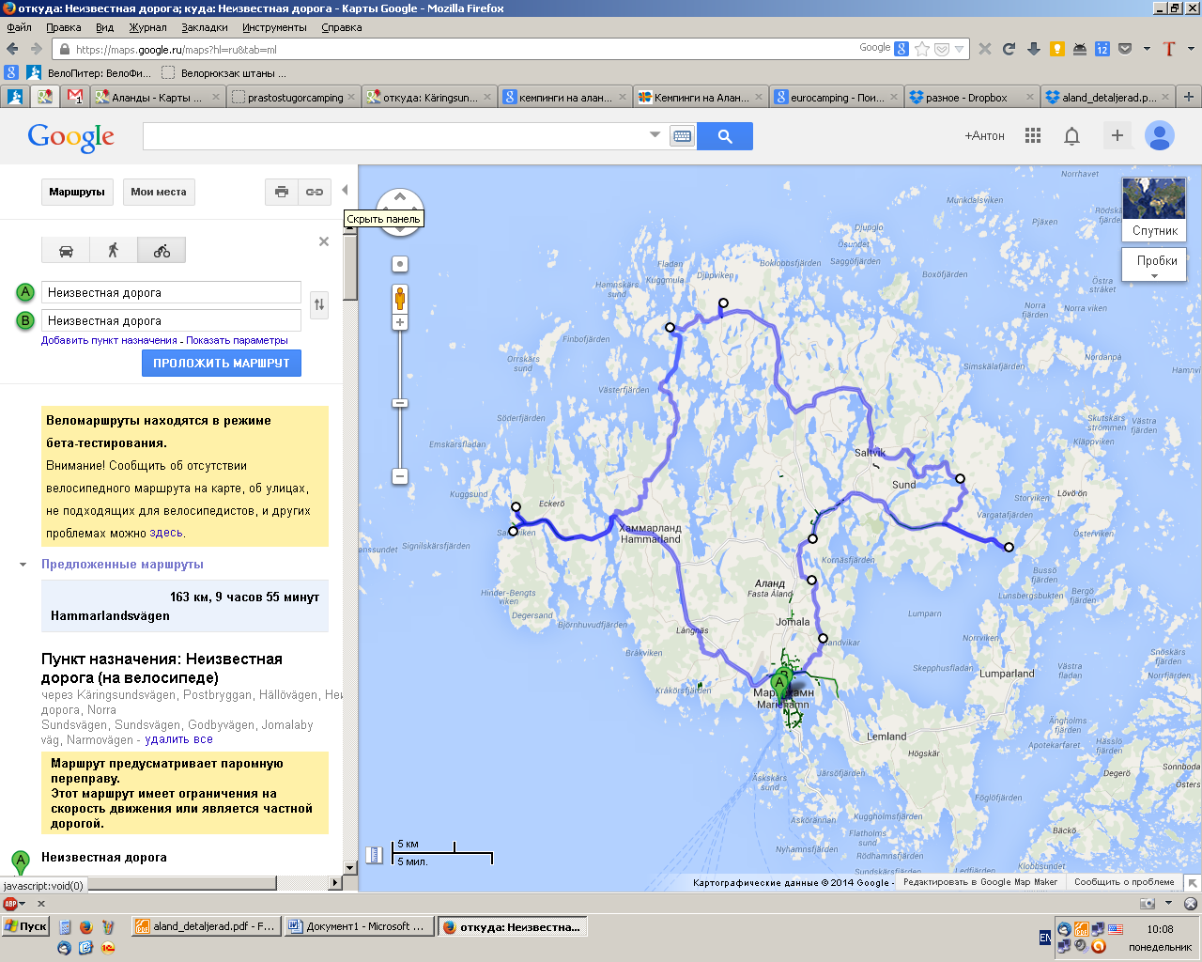This screenshot has height=962, width=1202.
Task: Click the camera icon in add-on bar
Action: [1147, 904]
